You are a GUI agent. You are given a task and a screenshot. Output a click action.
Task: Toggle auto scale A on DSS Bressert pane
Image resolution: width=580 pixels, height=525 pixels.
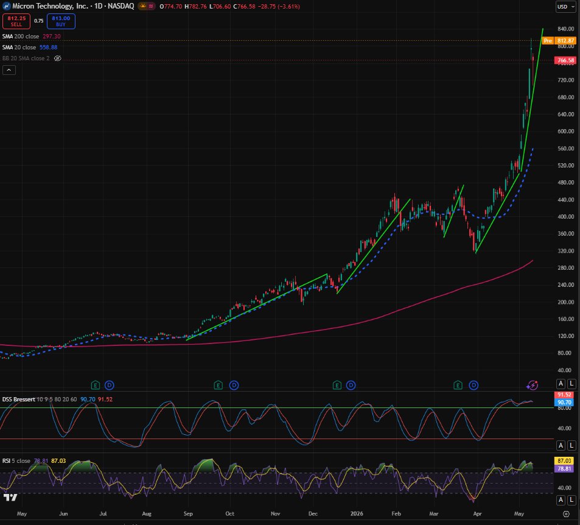click(x=561, y=445)
